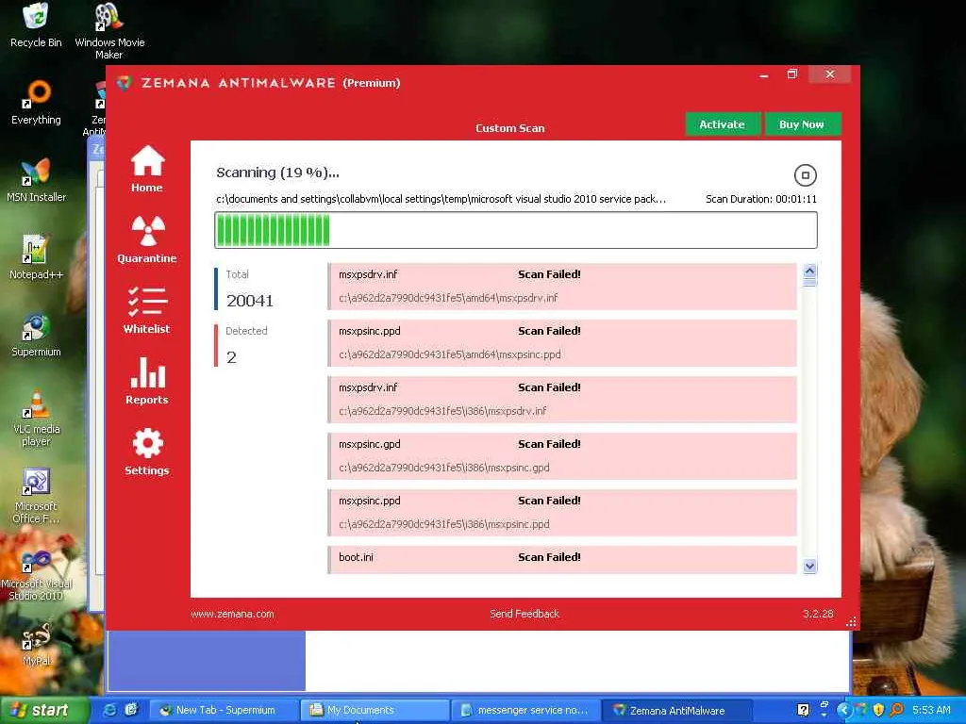Viewport: 966px width, 724px height.
Task: Select the i386 msxpsinc.ppd result row
Action: click(562, 513)
